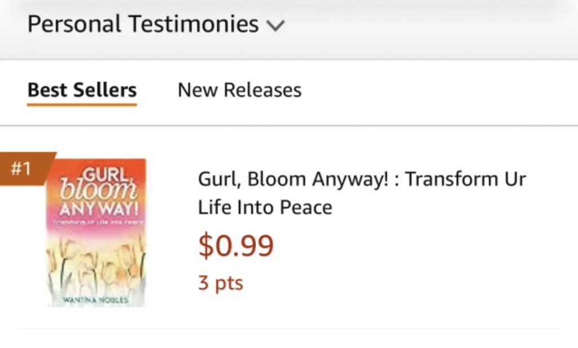The height and width of the screenshot is (348, 578).
Task: Click Wantina Nobles author name on cover
Action: [96, 299]
